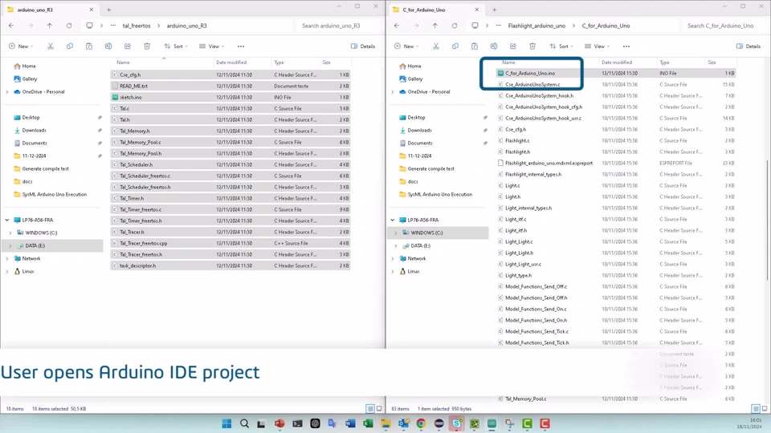
Task: Refresh the arduino_uno_R3 window
Action: coord(69,26)
